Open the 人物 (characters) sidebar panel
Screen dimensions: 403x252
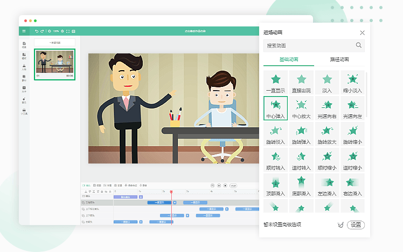24,67
